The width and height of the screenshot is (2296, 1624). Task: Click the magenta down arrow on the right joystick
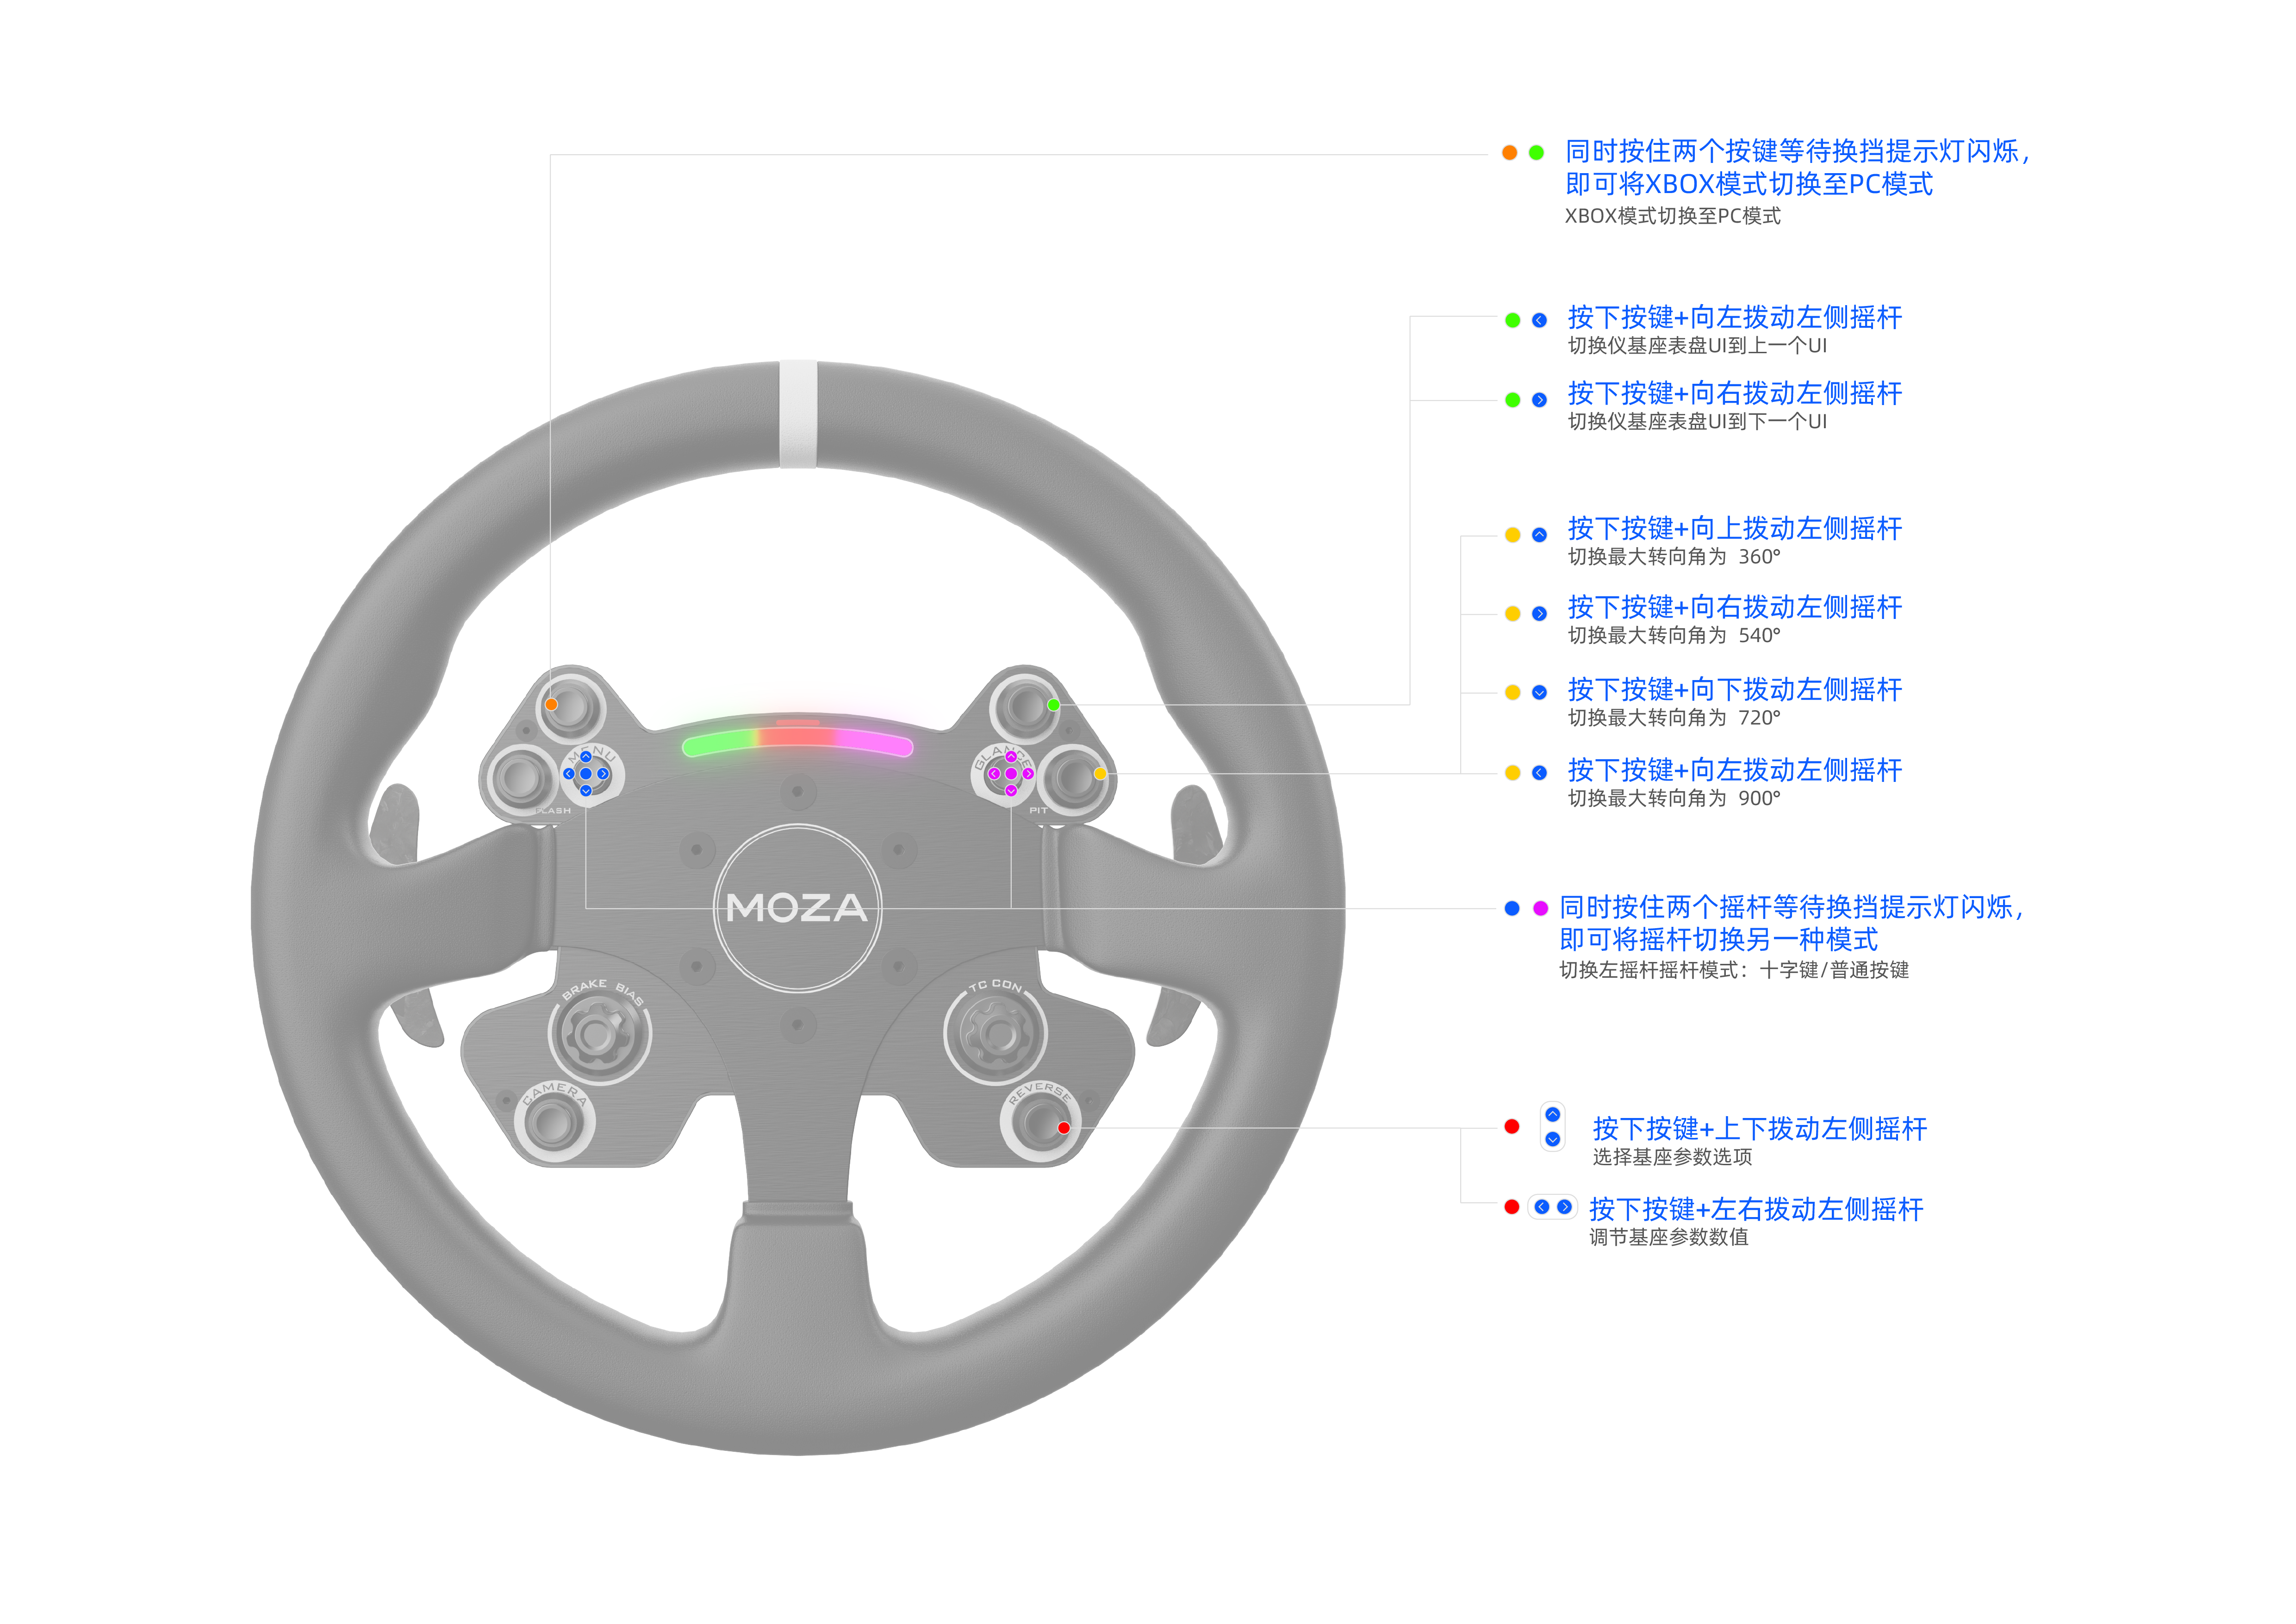[x=1011, y=791]
